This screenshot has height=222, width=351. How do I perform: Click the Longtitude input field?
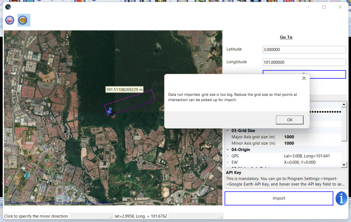[x=304, y=62]
